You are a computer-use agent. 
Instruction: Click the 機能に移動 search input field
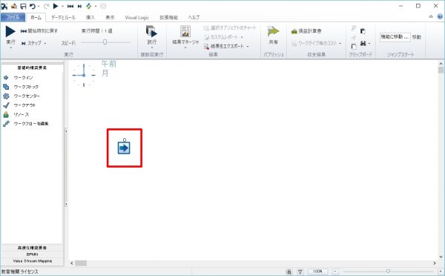click(395, 37)
